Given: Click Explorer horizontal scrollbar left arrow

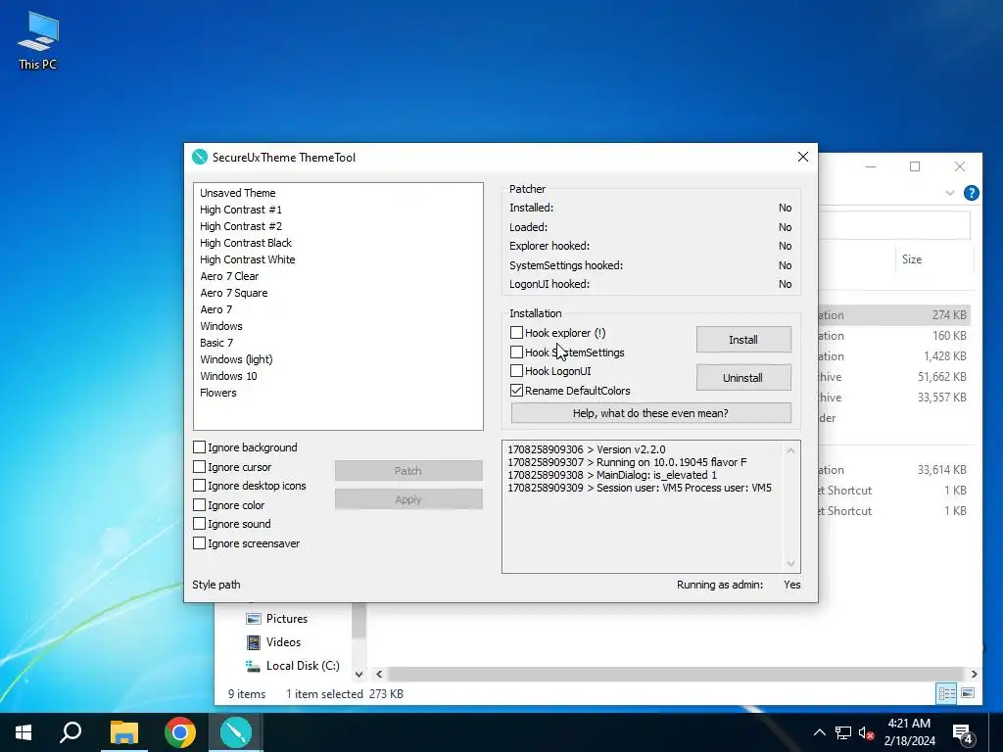Looking at the screenshot, I should pyautogui.click(x=379, y=674).
